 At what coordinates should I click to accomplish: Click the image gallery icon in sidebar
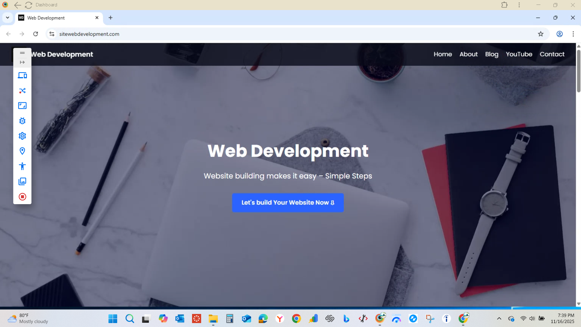(22, 181)
